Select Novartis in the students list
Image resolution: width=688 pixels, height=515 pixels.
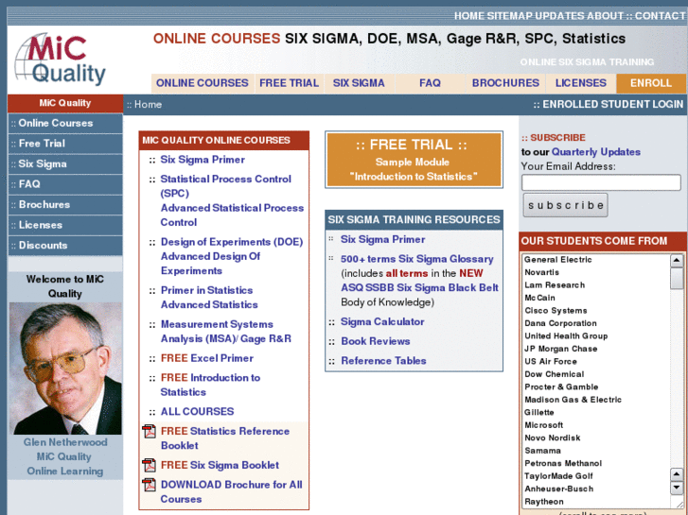tap(541, 272)
